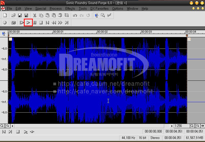Open the DX Favorites menu
The image size is (205, 142).
click(x=99, y=9)
